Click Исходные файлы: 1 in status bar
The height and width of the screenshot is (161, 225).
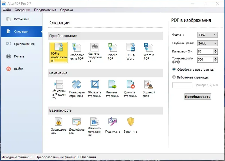click(x=16, y=157)
